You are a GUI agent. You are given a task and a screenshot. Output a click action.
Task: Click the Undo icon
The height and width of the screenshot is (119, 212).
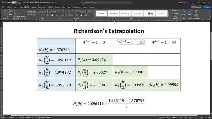pos(3,11)
